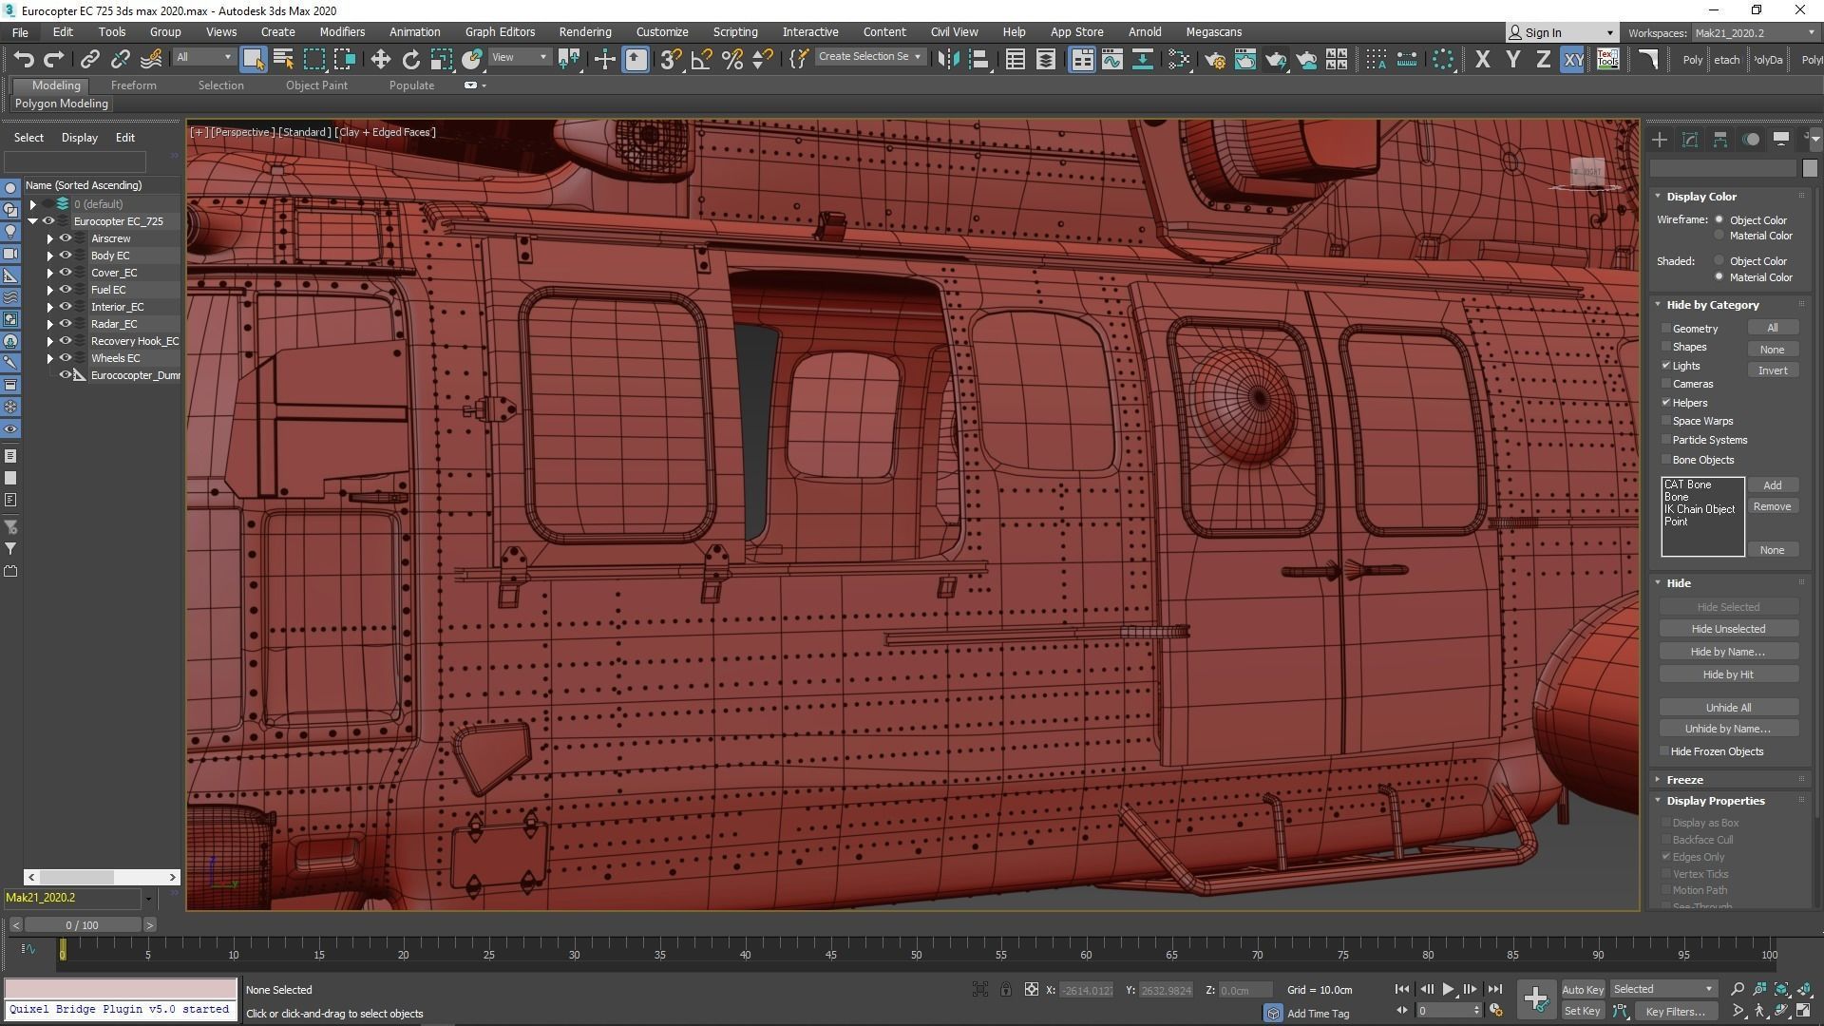Select Object Color for Shaded display
The height and width of the screenshot is (1026, 1824).
(1719, 260)
